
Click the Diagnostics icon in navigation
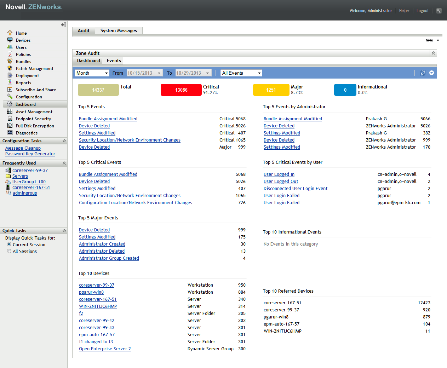tap(10, 133)
